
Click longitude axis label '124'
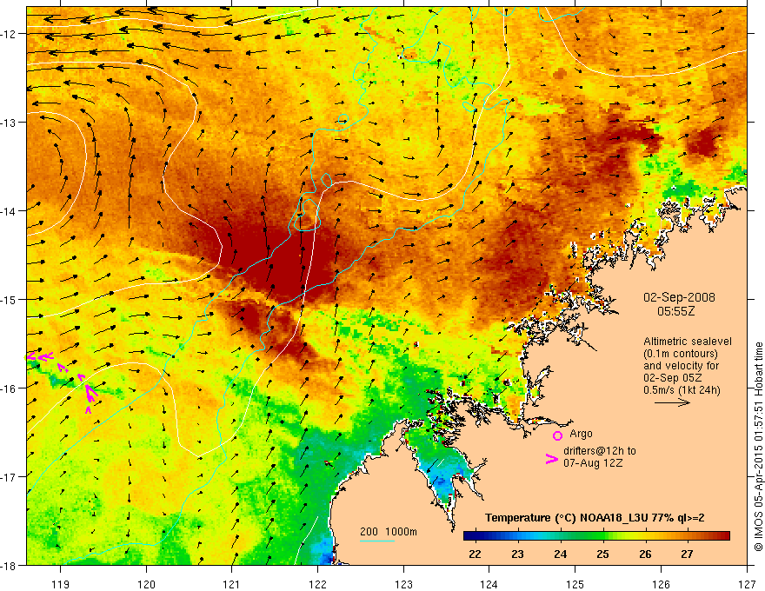pos(489,584)
